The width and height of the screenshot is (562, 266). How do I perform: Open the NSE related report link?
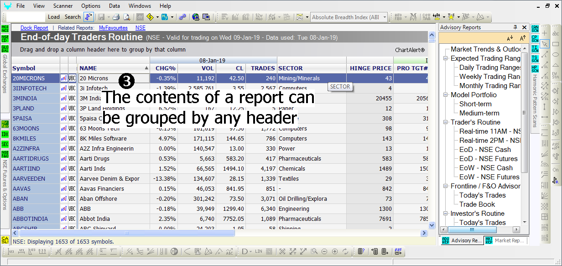point(140,28)
